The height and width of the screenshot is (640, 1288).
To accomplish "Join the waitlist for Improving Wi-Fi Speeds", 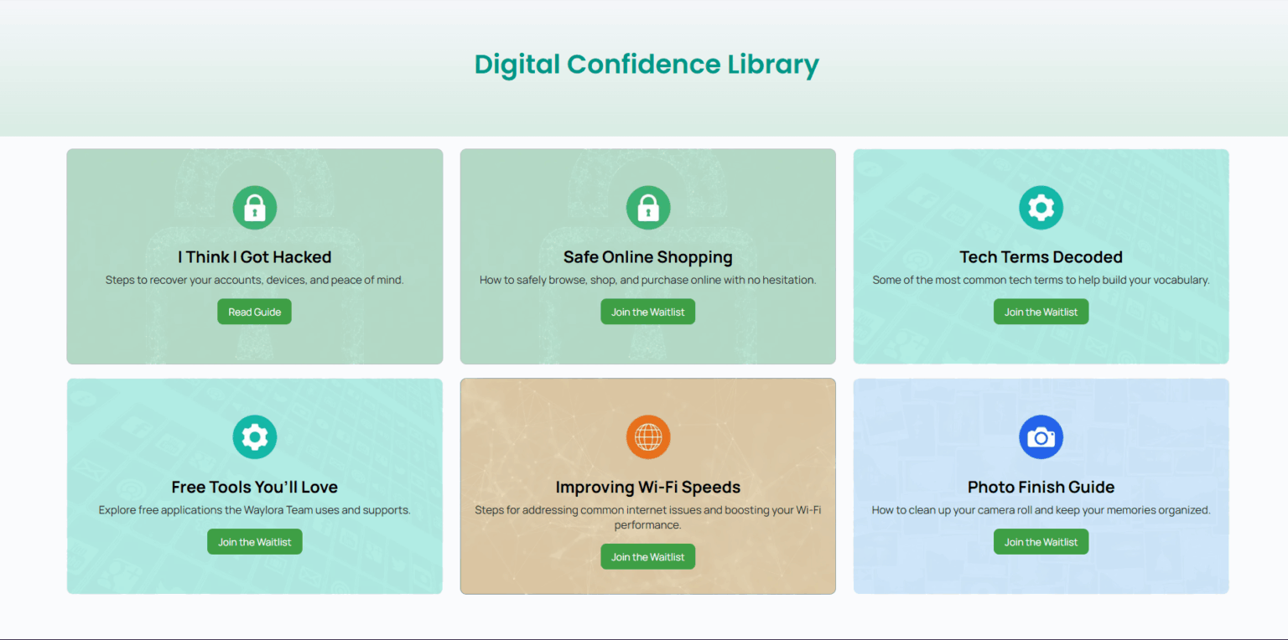I will tap(647, 557).
